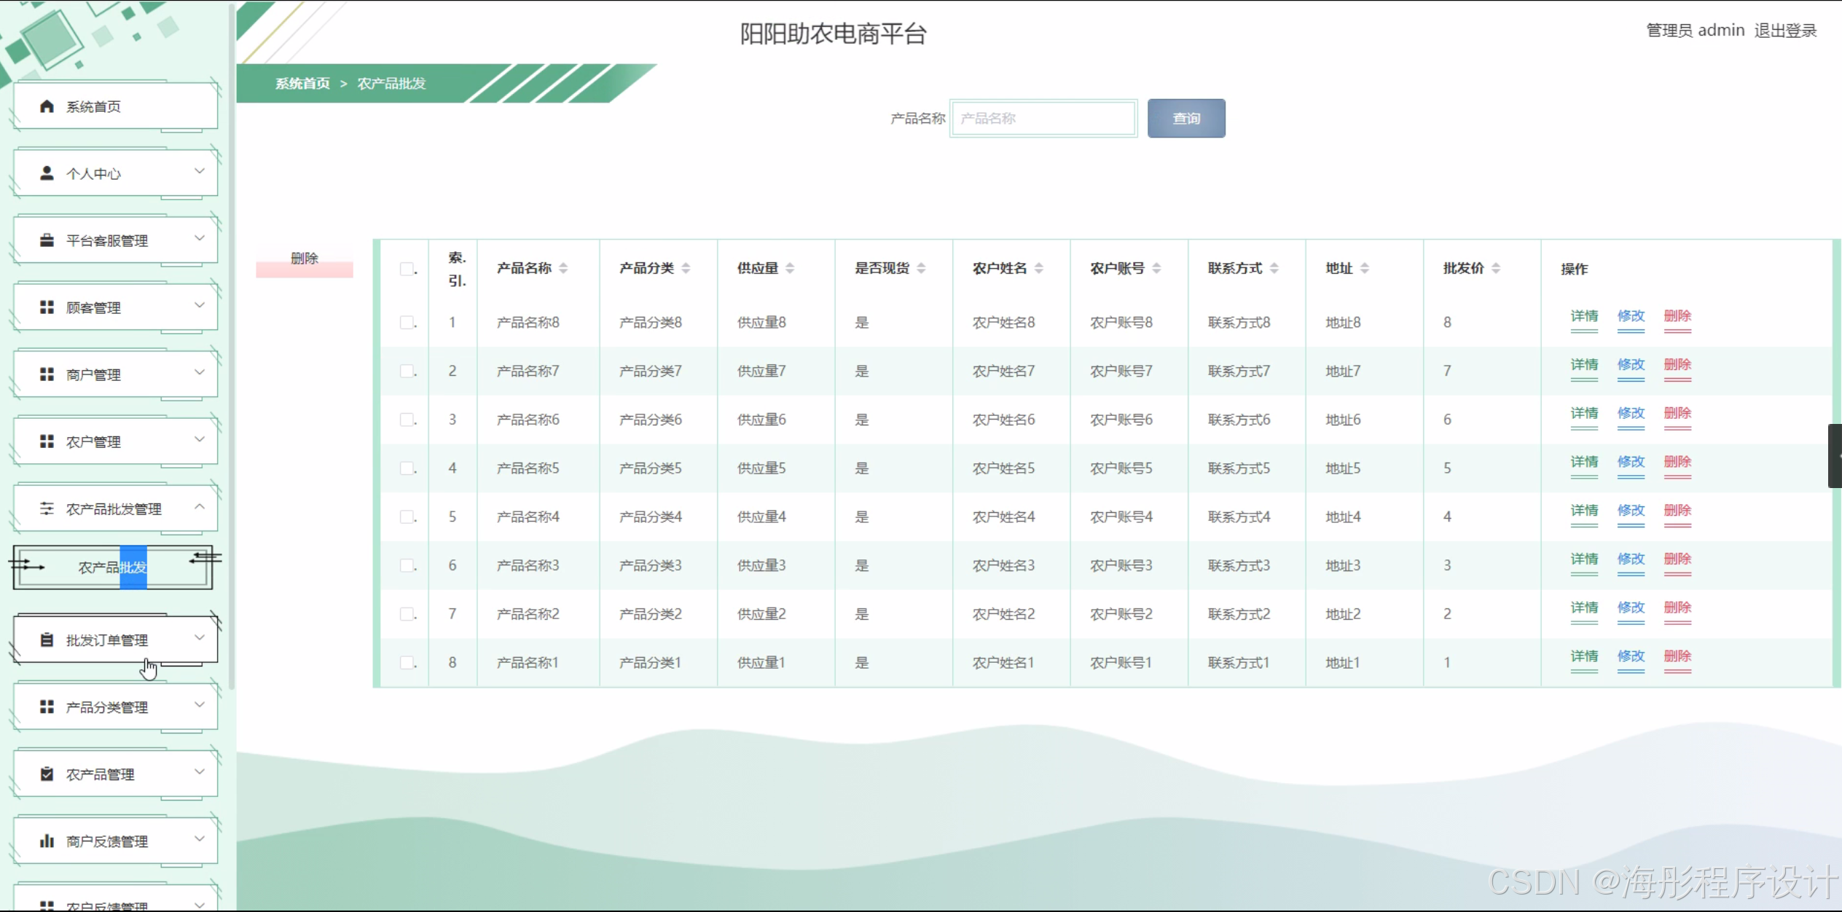Click the sliders icon beside 农产品批发管理
The image size is (1842, 912).
pos(47,508)
